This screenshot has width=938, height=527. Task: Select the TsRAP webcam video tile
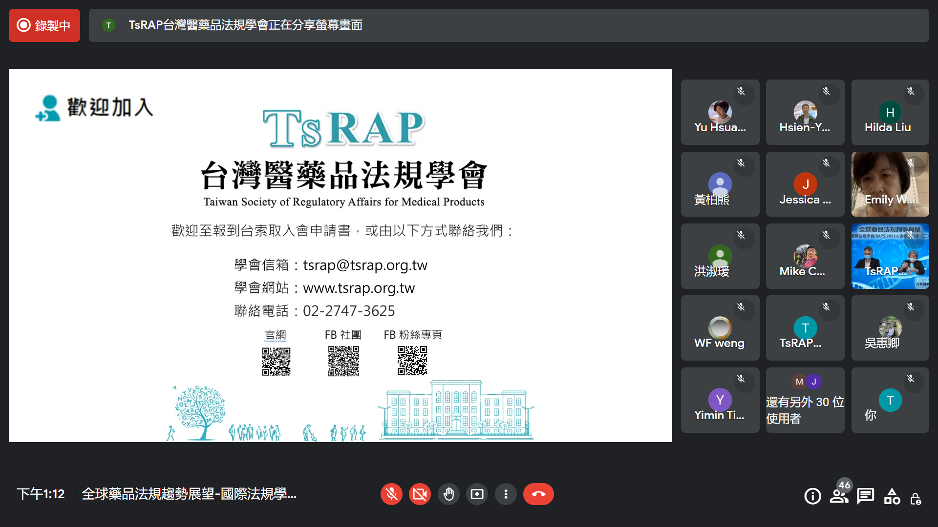[890, 256]
